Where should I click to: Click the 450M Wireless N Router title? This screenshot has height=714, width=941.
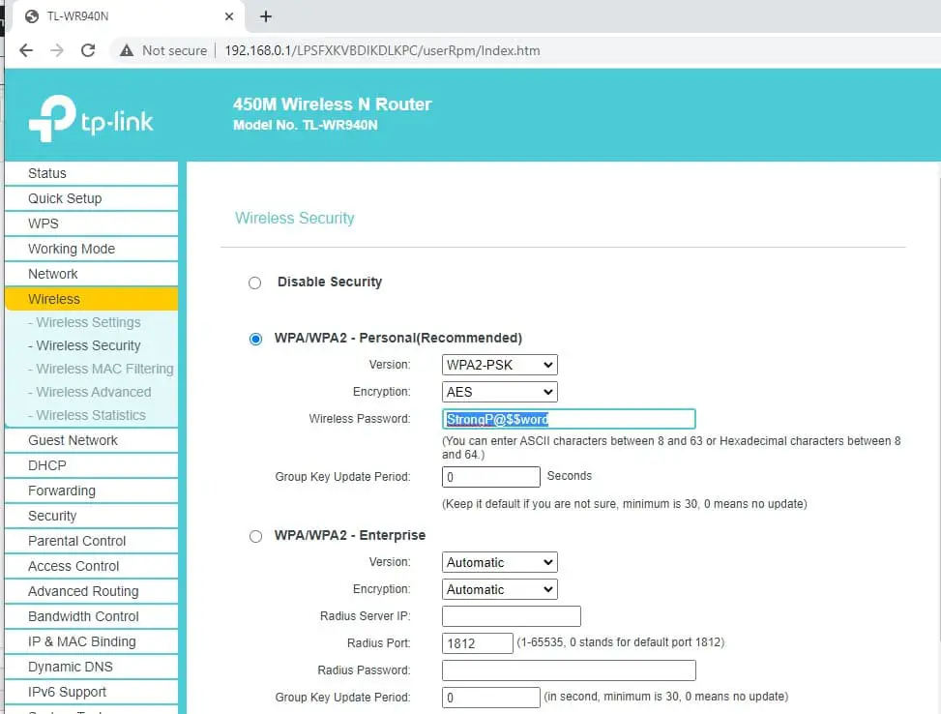[x=333, y=104]
